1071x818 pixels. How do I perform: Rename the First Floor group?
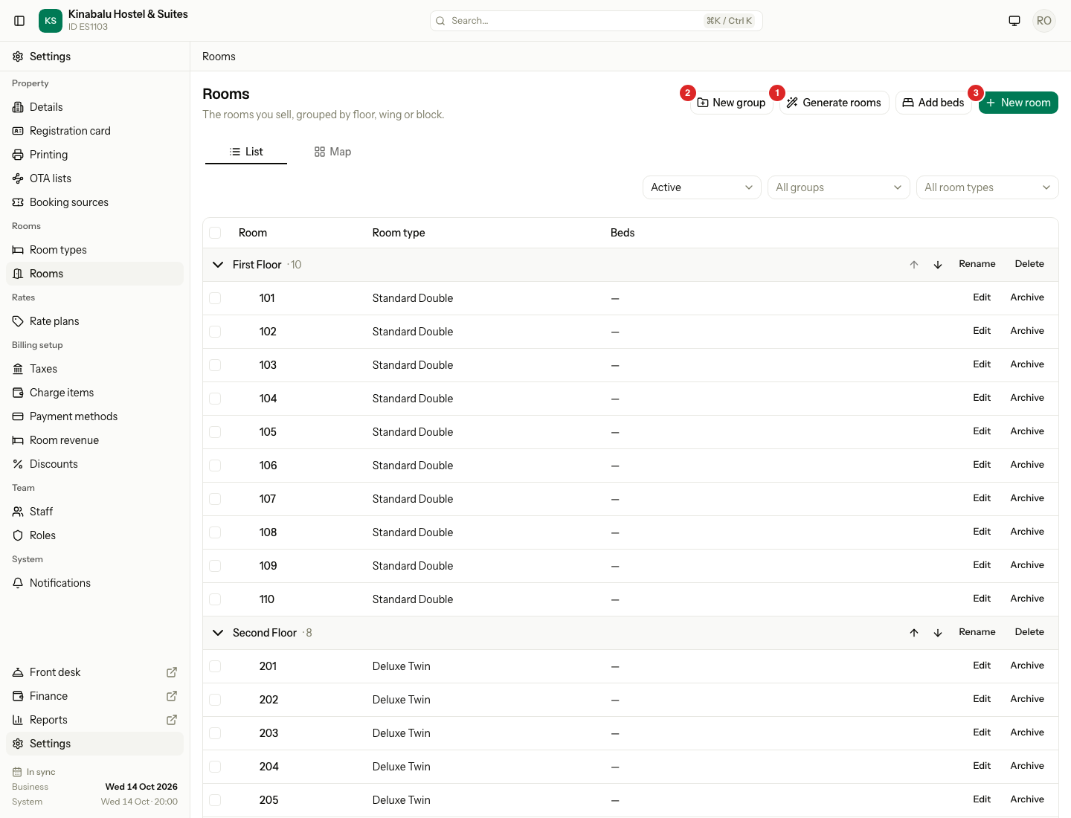tap(977, 264)
